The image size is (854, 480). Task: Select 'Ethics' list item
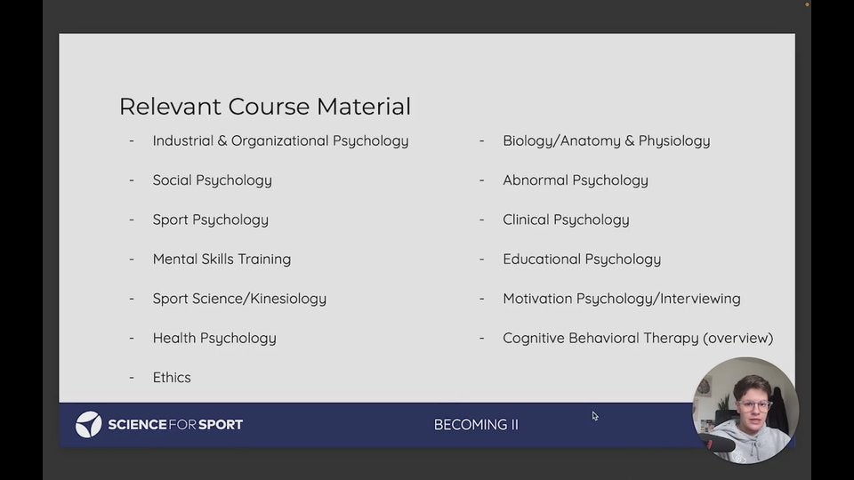172,377
